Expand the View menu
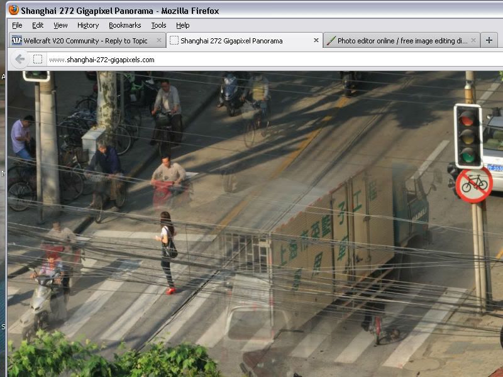503x377 pixels. (60, 25)
